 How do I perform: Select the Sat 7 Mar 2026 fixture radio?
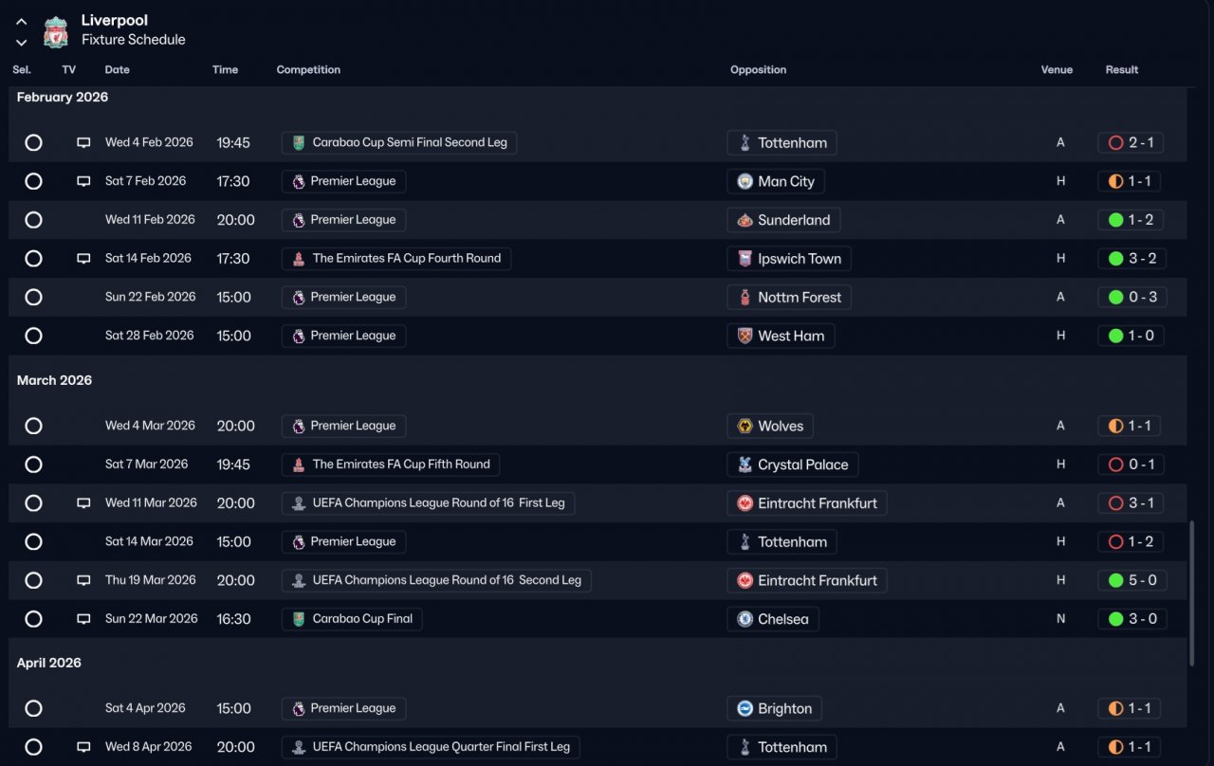pyautogui.click(x=33, y=465)
